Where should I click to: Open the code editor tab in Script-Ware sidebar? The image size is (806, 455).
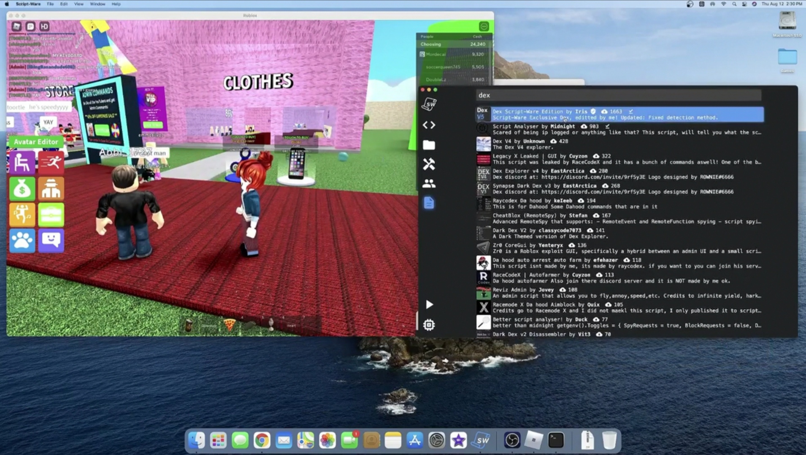(429, 125)
